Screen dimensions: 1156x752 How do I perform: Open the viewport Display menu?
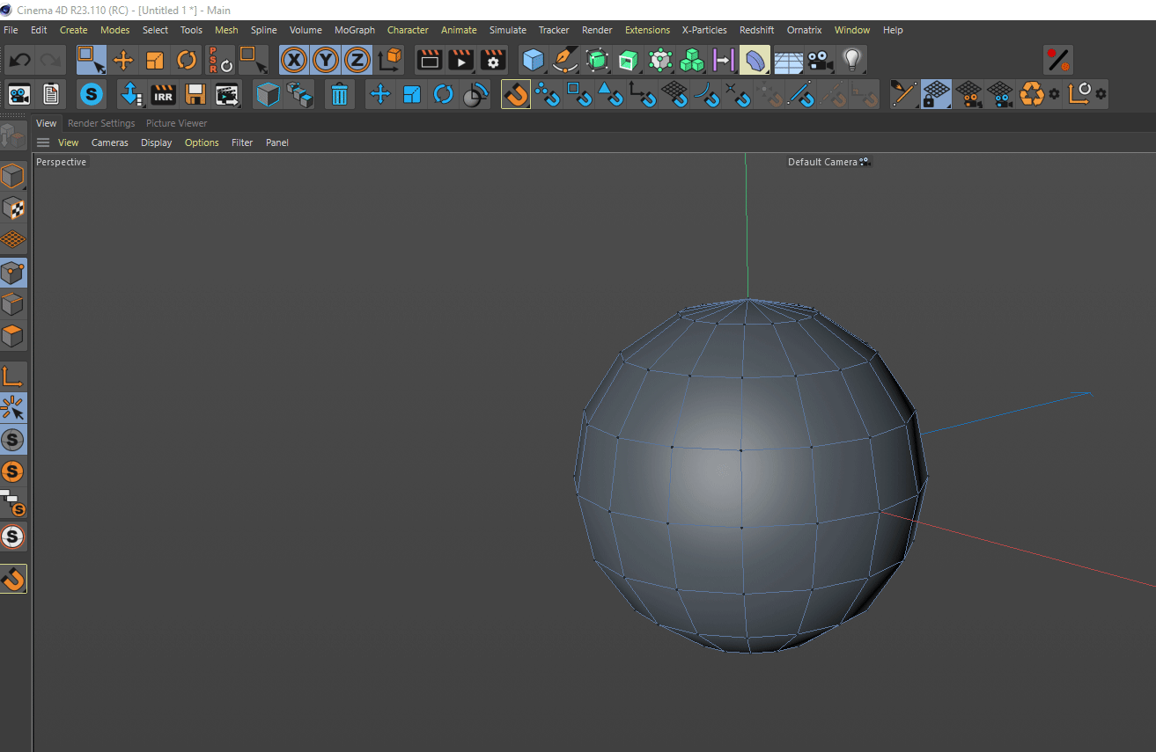[x=156, y=142]
